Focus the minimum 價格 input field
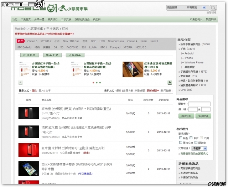Viewport: 228px width, 187px height. click(193, 109)
